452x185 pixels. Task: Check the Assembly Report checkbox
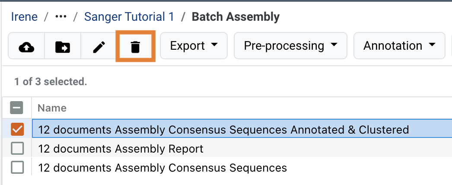point(17,148)
